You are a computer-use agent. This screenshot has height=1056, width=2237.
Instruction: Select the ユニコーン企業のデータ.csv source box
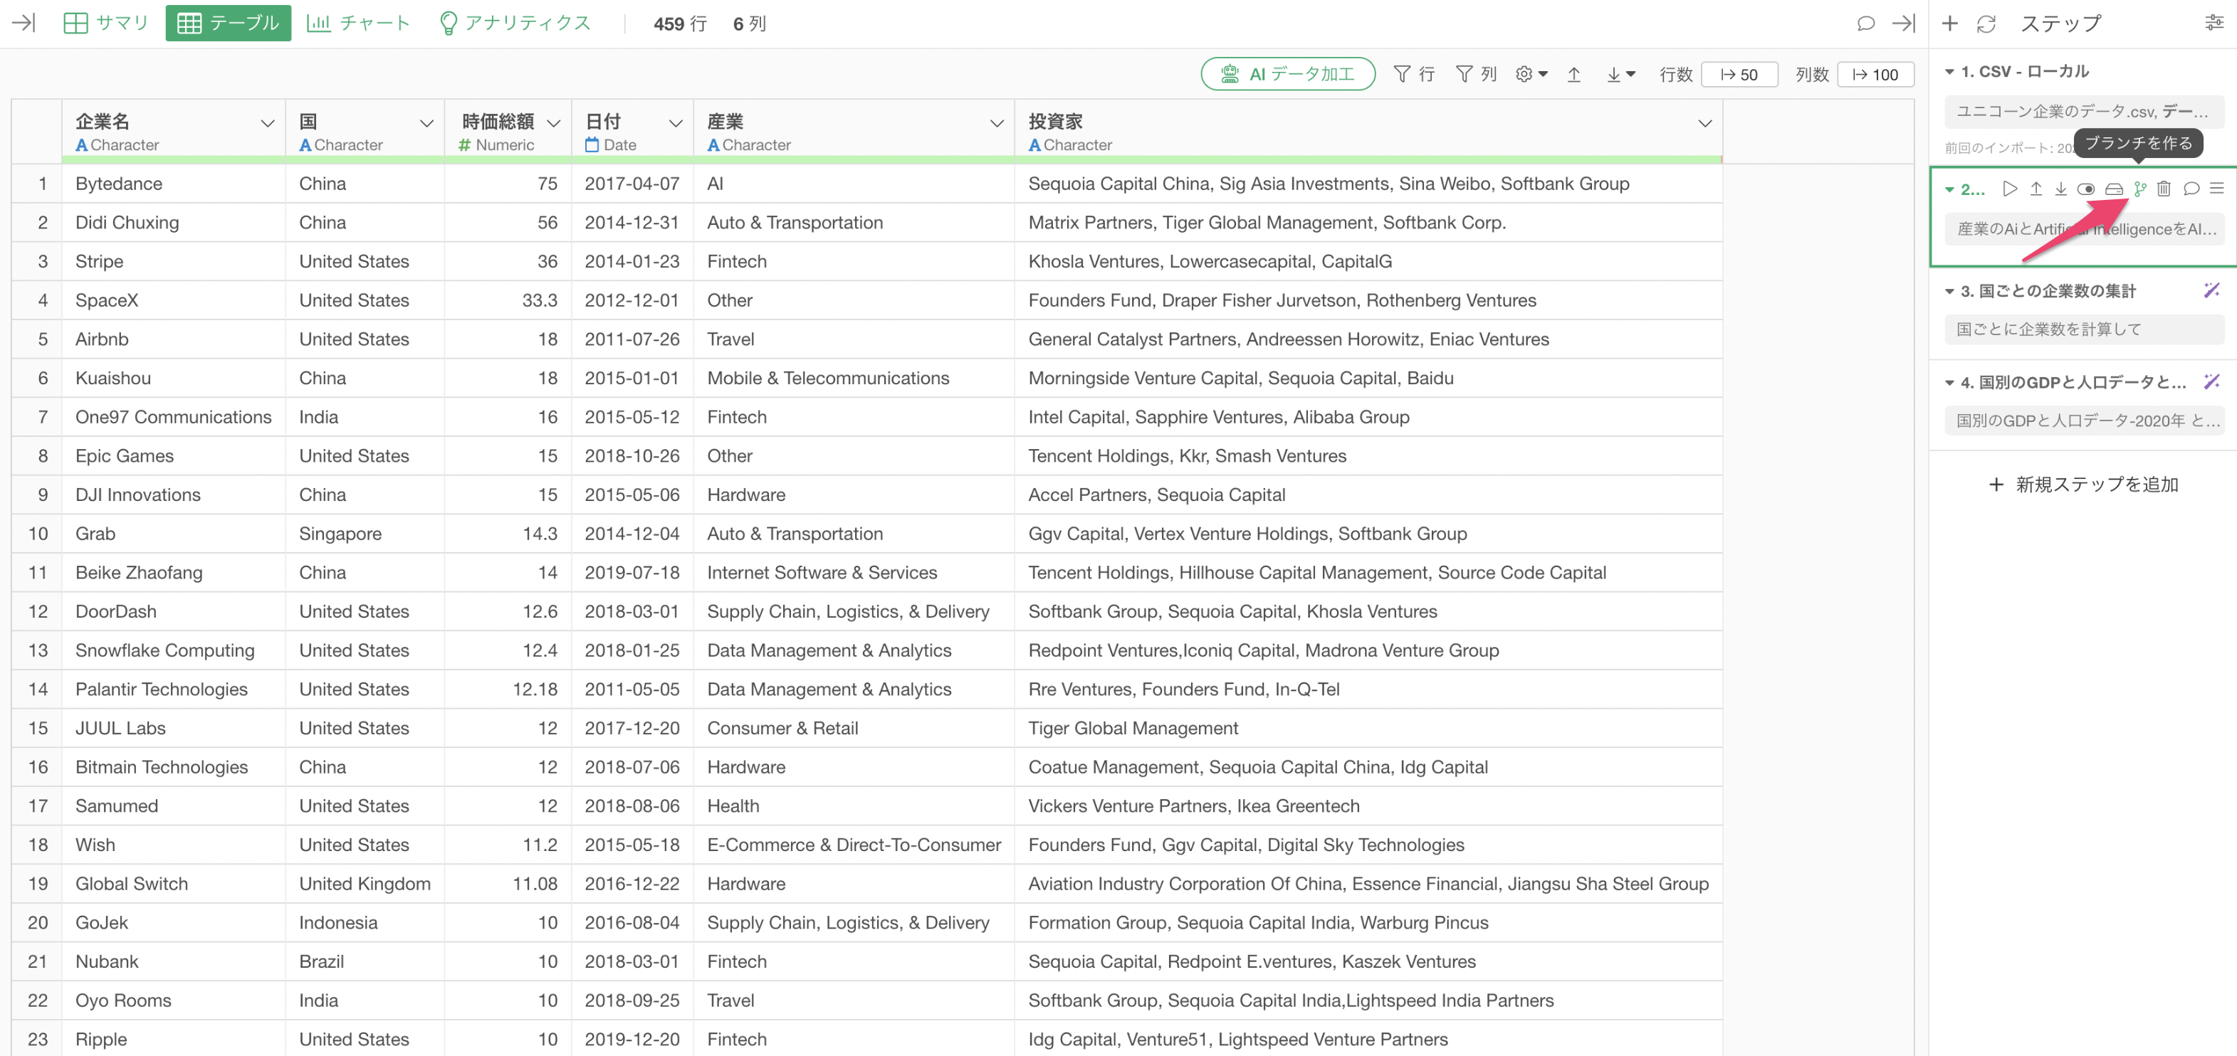click(x=2084, y=111)
